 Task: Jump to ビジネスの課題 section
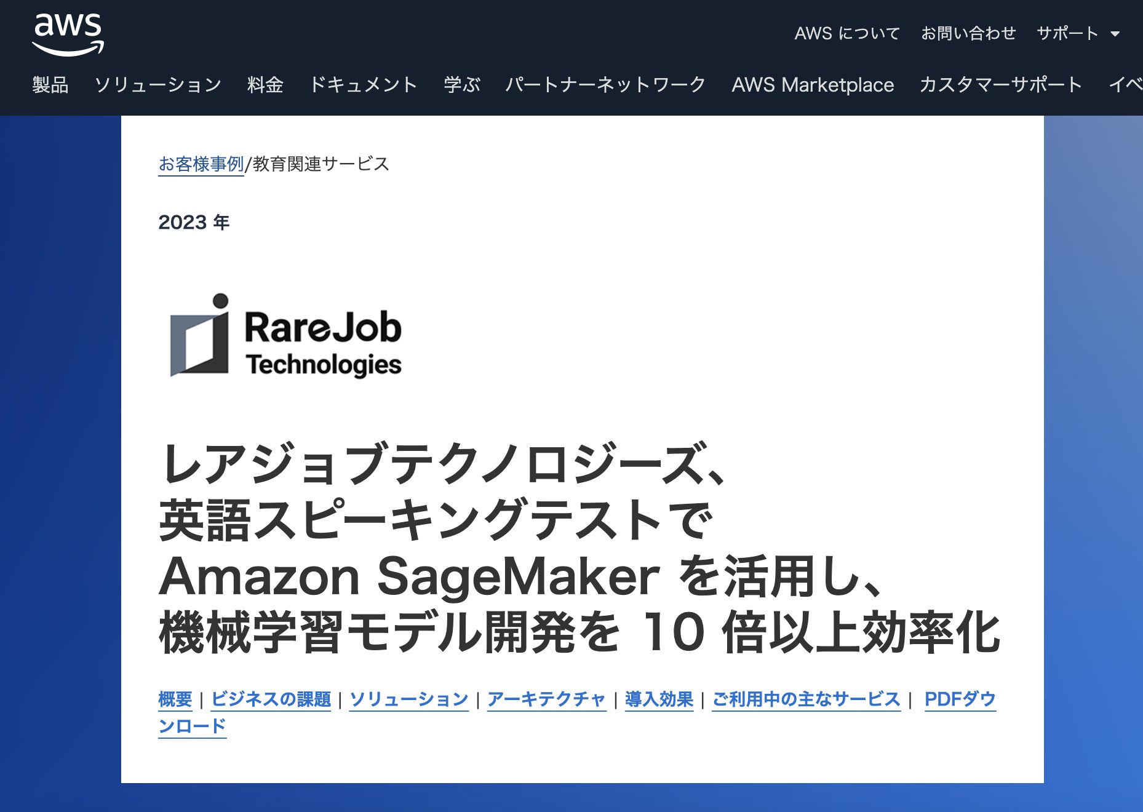(271, 699)
